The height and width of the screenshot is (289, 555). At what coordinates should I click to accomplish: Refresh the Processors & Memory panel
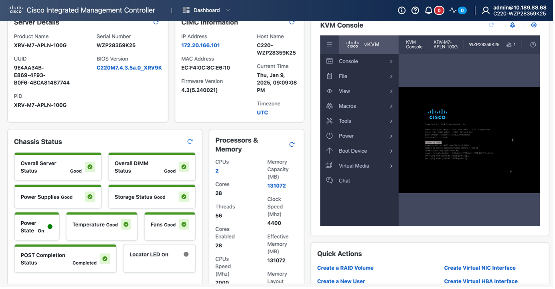[292, 144]
